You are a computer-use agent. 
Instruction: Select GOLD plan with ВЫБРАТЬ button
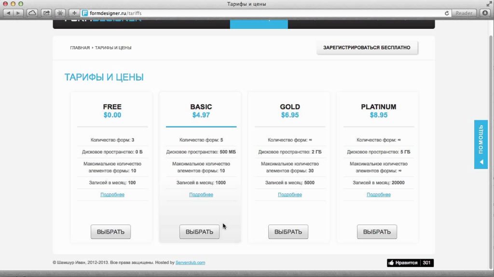point(288,232)
